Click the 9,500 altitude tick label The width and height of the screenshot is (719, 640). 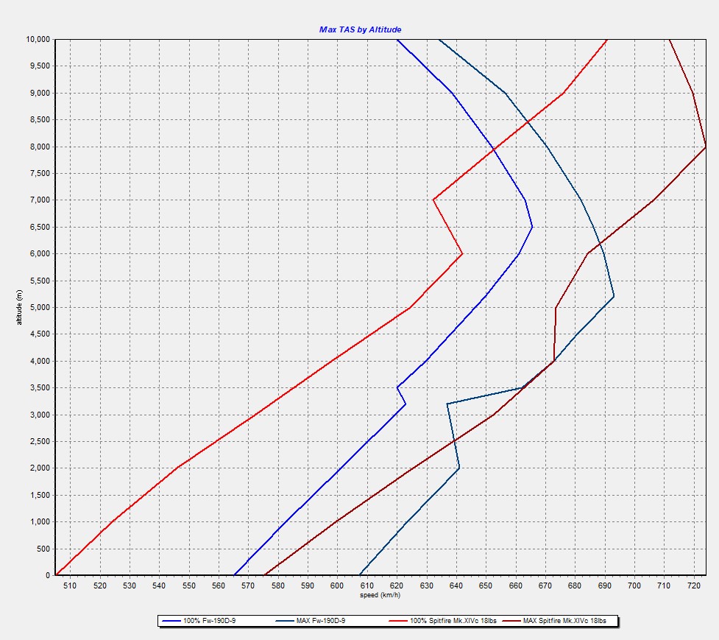pyautogui.click(x=40, y=66)
